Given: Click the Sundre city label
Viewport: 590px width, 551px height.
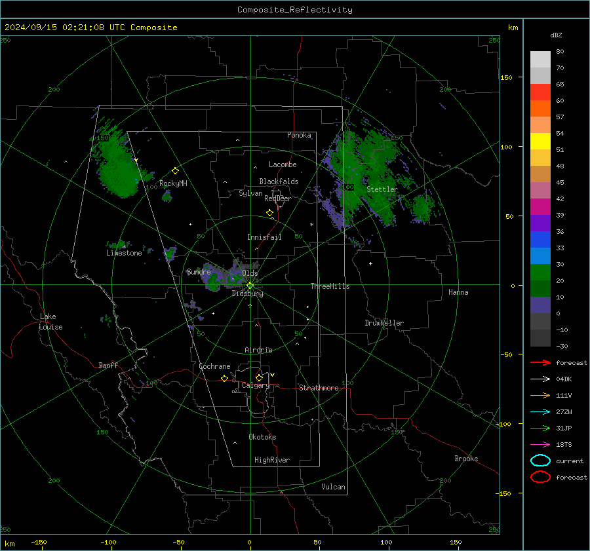Looking at the screenshot, I should click(199, 271).
